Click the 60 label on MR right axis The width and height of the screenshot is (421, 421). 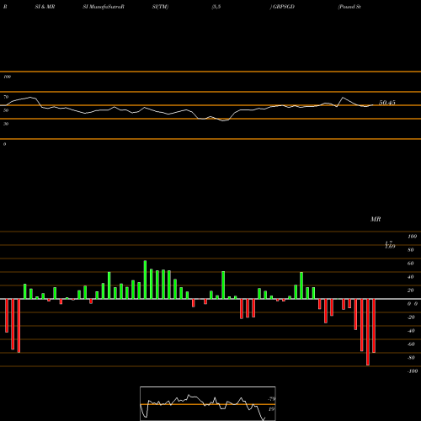(x=411, y=264)
